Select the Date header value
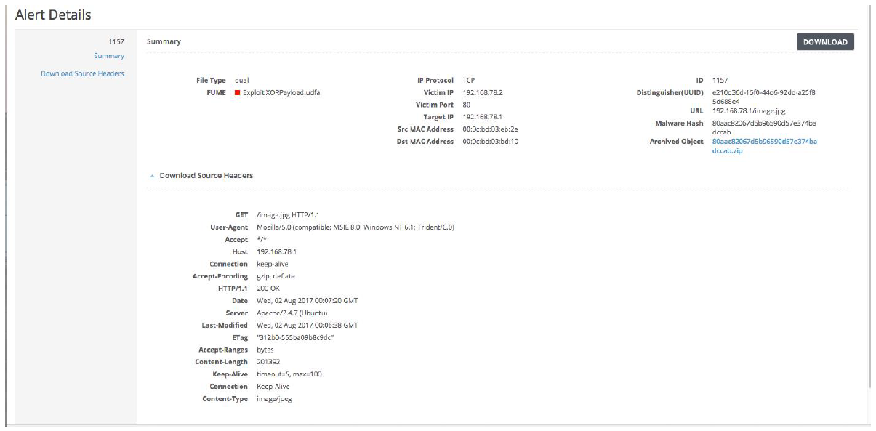 pos(307,301)
